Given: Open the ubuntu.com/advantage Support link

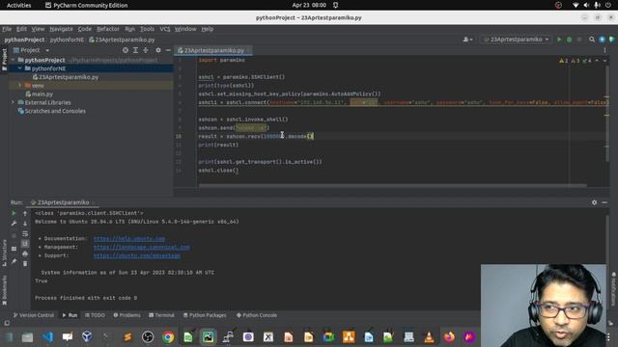Looking at the screenshot, I should (137, 255).
